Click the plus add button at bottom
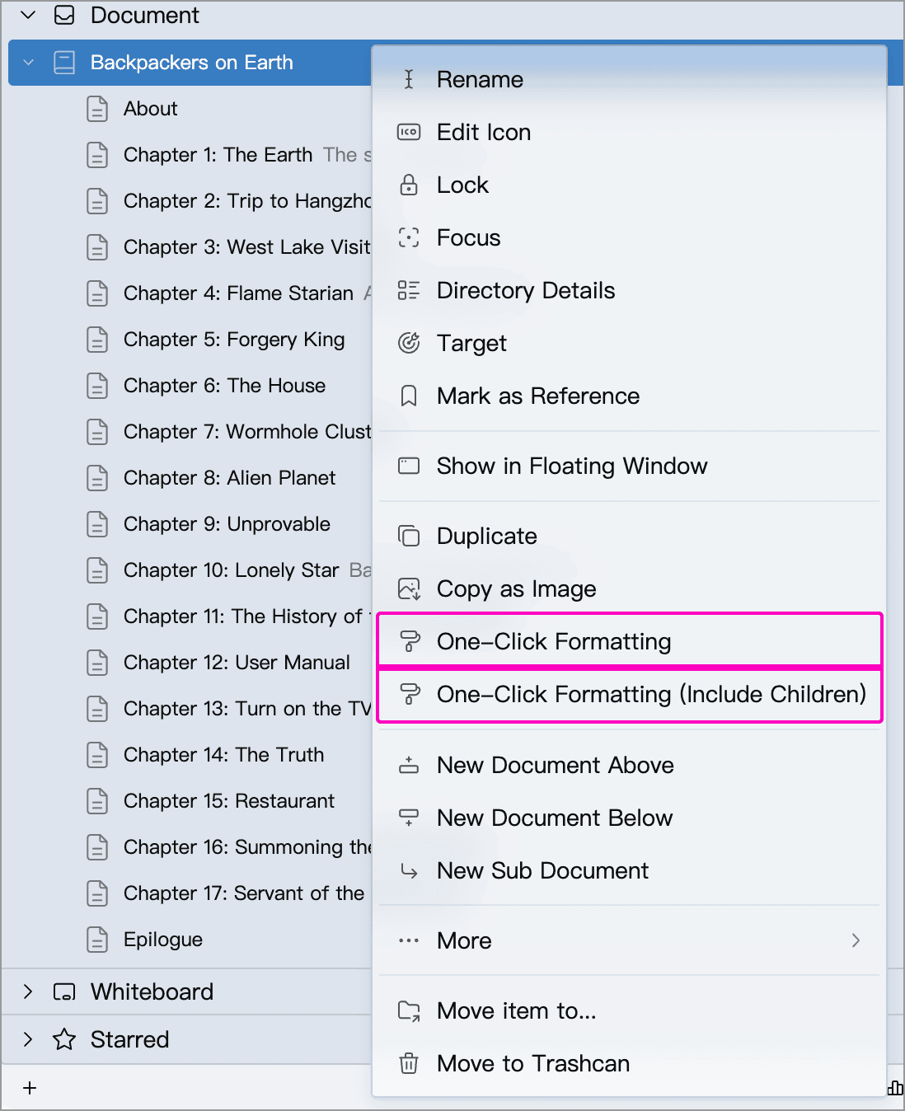This screenshot has height=1111, width=905. 30,1088
